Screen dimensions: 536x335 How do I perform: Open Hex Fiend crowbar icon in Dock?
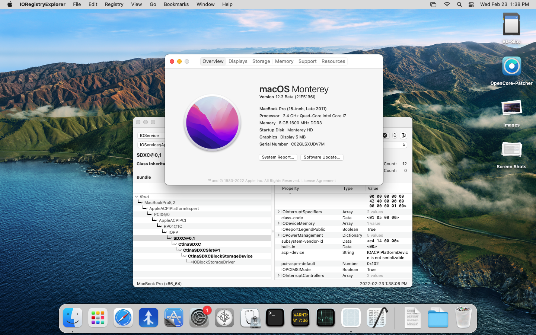coord(376,318)
